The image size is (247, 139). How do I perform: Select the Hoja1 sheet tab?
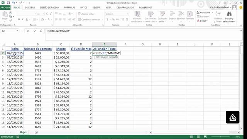(23, 132)
